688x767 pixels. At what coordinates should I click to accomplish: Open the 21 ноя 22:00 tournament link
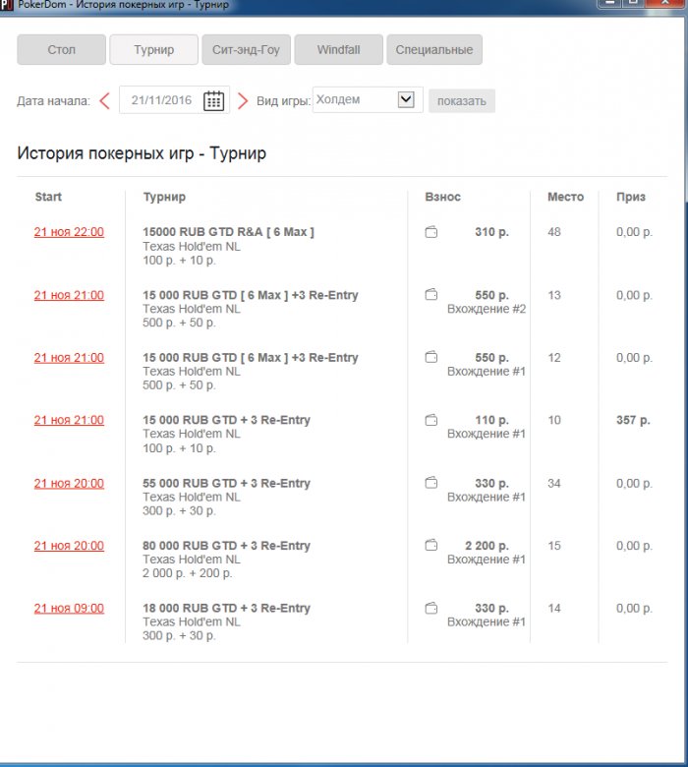click(69, 232)
